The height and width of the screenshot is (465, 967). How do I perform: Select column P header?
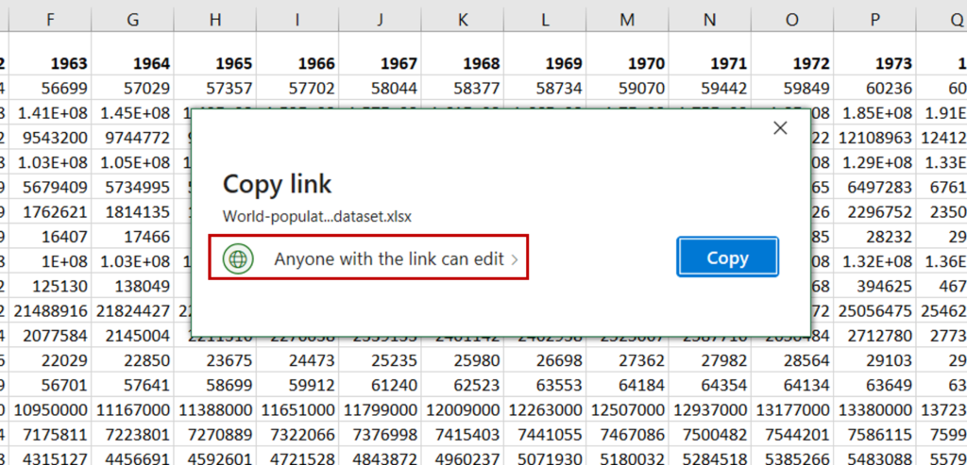point(875,21)
